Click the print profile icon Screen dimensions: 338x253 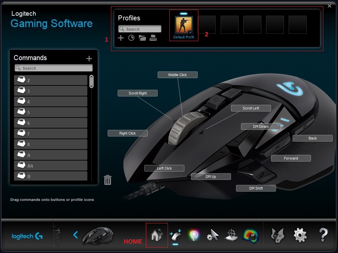(x=153, y=38)
